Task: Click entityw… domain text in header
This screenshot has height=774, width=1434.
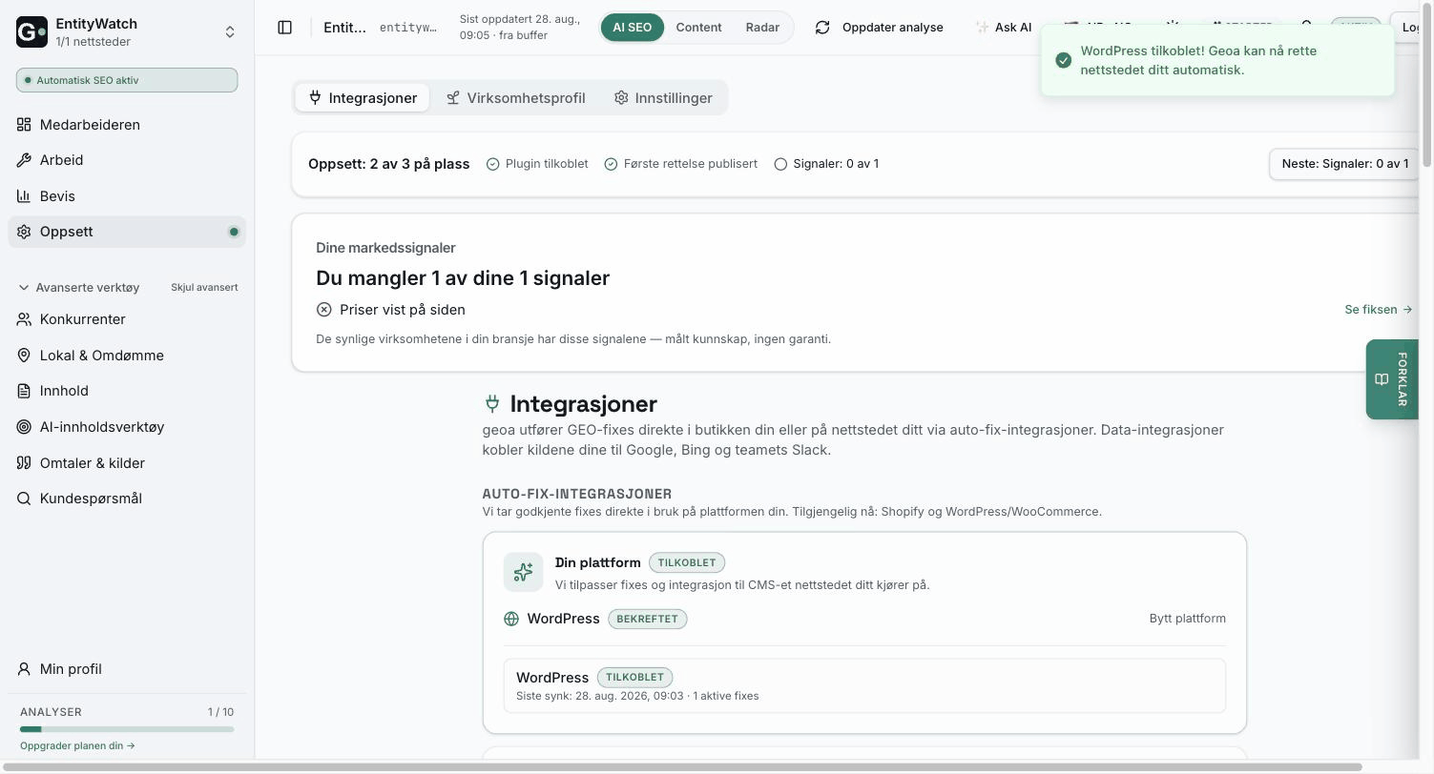Action: (x=408, y=28)
